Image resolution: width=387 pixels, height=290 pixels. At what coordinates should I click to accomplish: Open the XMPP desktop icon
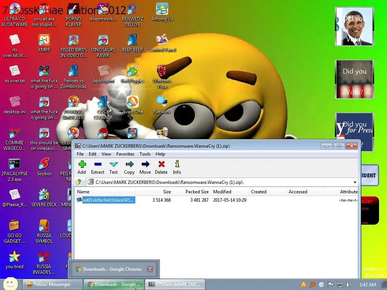(x=44, y=43)
